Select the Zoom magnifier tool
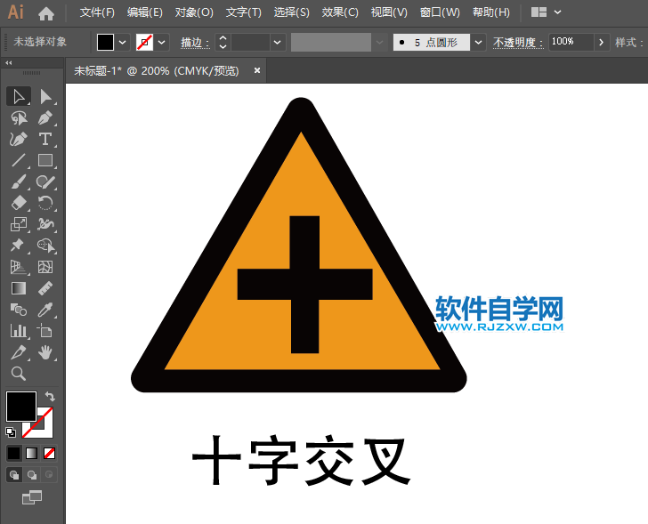The height and width of the screenshot is (524, 648). pyautogui.click(x=19, y=374)
